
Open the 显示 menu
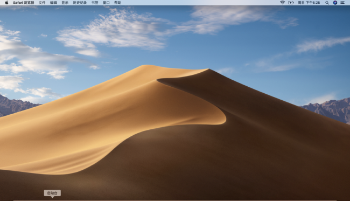[65, 3]
